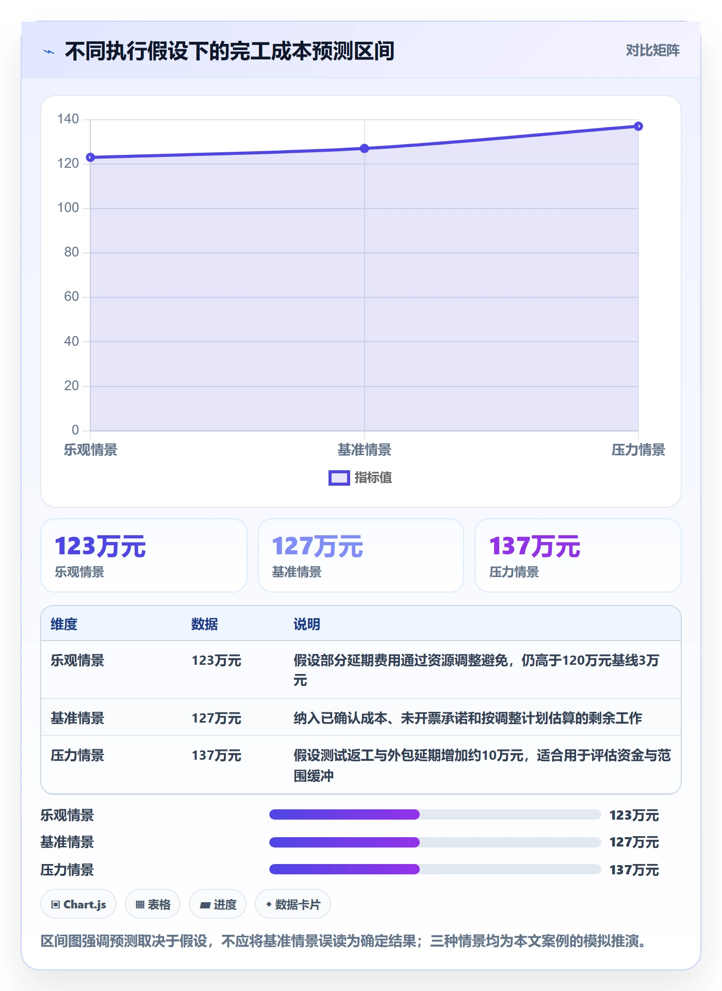Click the table cell 123万元
Image resolution: width=722 pixels, height=991 pixels.
(217, 660)
